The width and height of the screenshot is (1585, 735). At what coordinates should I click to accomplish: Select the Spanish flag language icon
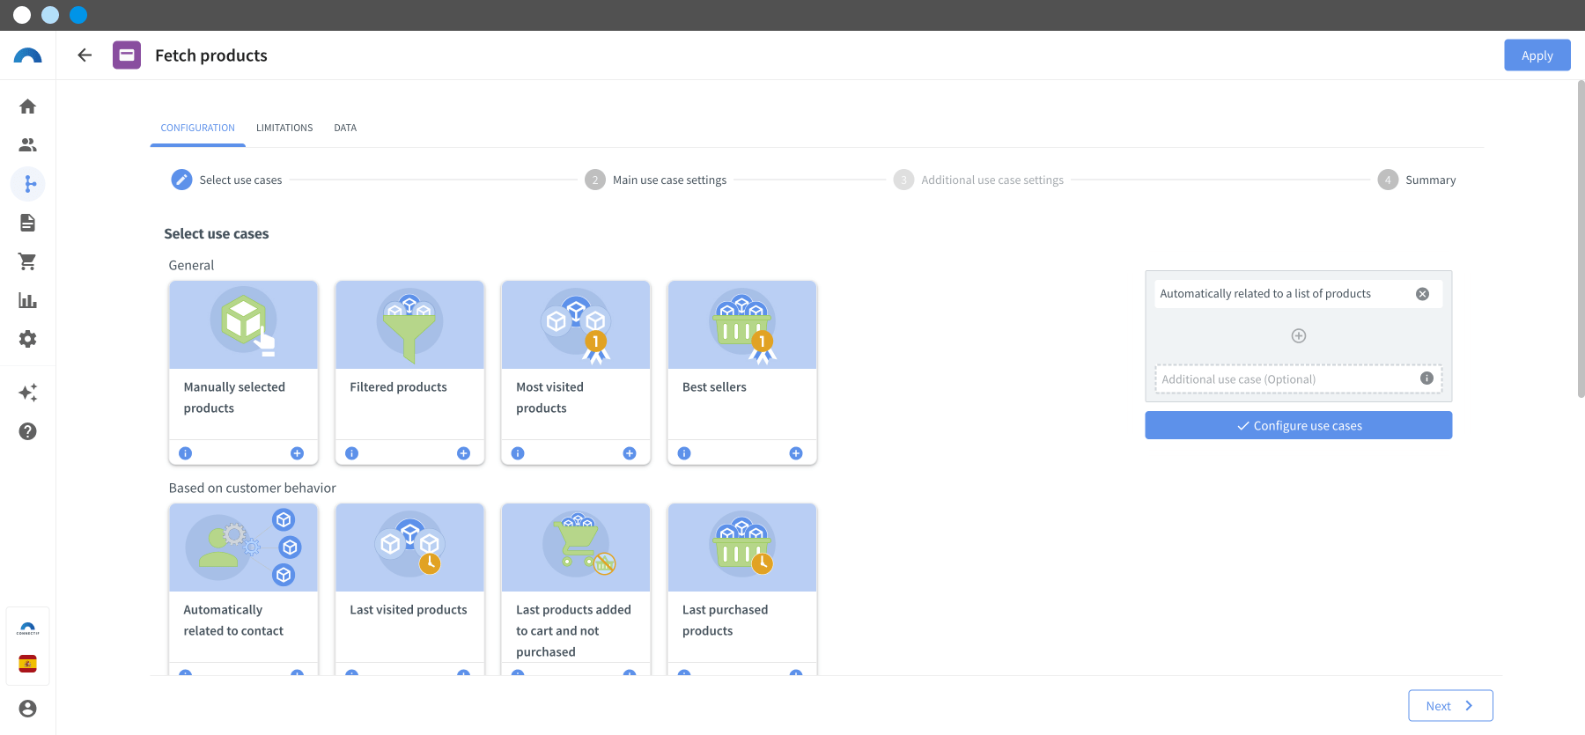click(x=28, y=664)
